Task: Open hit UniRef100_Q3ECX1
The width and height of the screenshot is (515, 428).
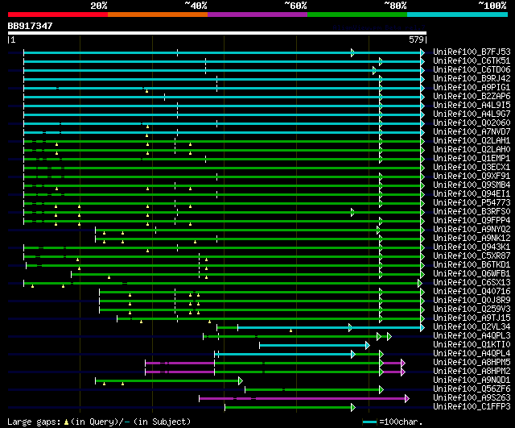Action: coord(472,168)
